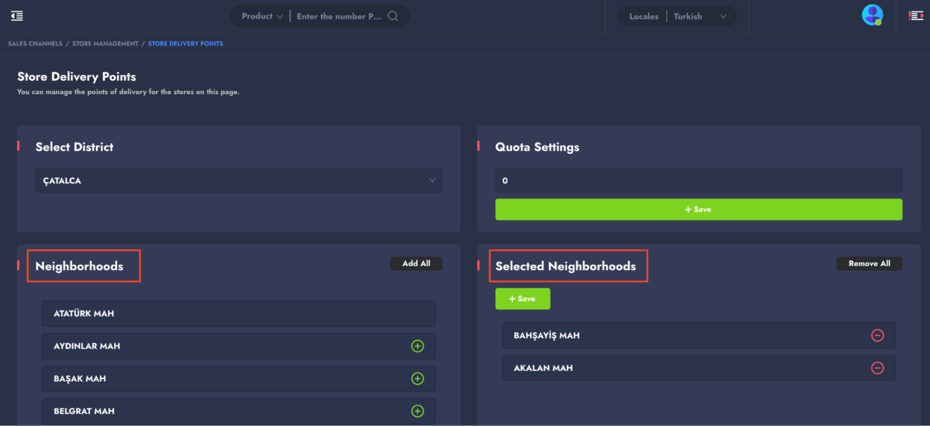Click the search magnifier icon
The height and width of the screenshot is (426, 930).
(393, 16)
